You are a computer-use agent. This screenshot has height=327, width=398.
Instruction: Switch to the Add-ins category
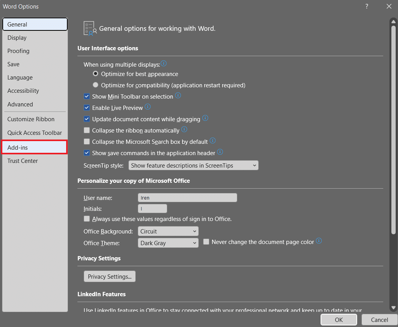(x=34, y=147)
